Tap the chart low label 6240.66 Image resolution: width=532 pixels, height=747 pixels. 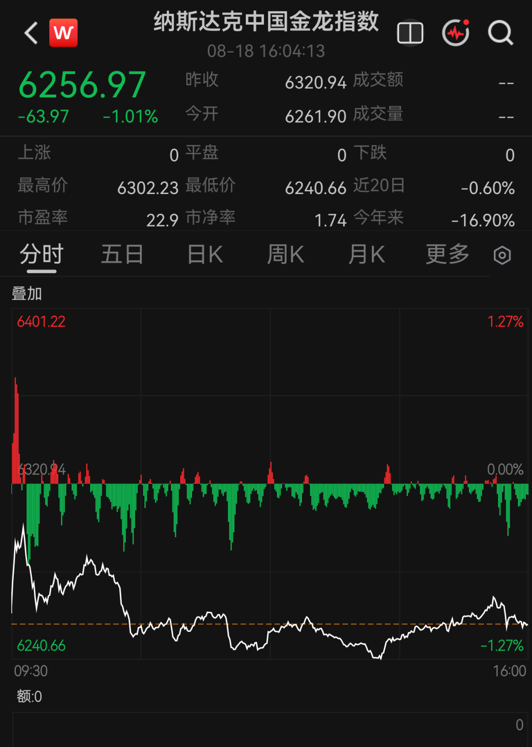41,646
